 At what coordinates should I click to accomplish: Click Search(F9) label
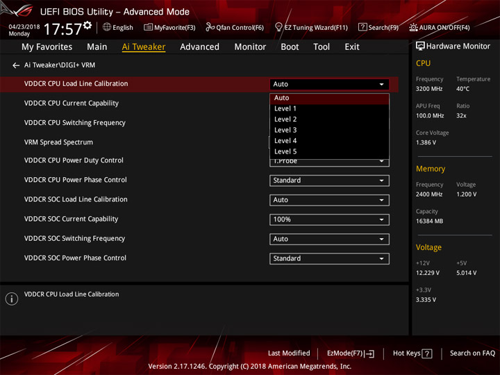383,28
